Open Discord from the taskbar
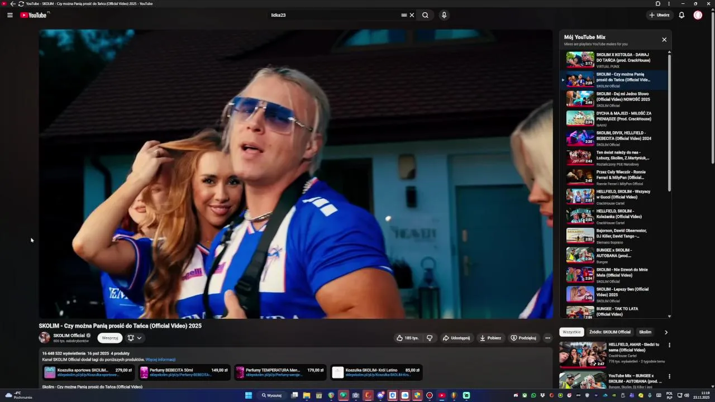The width and height of the screenshot is (715, 402). [380, 395]
